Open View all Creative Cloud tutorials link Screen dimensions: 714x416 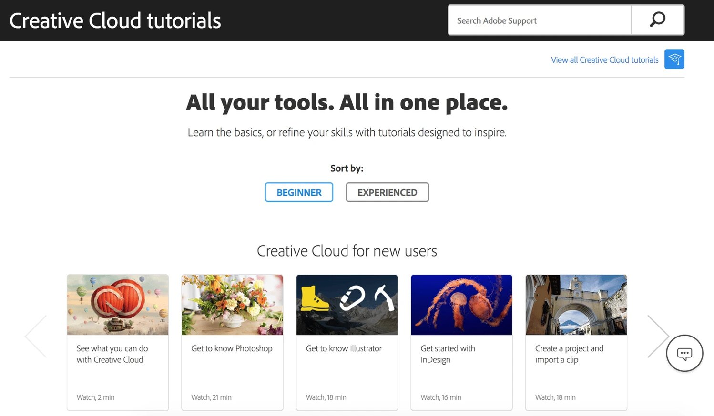pyautogui.click(x=604, y=60)
